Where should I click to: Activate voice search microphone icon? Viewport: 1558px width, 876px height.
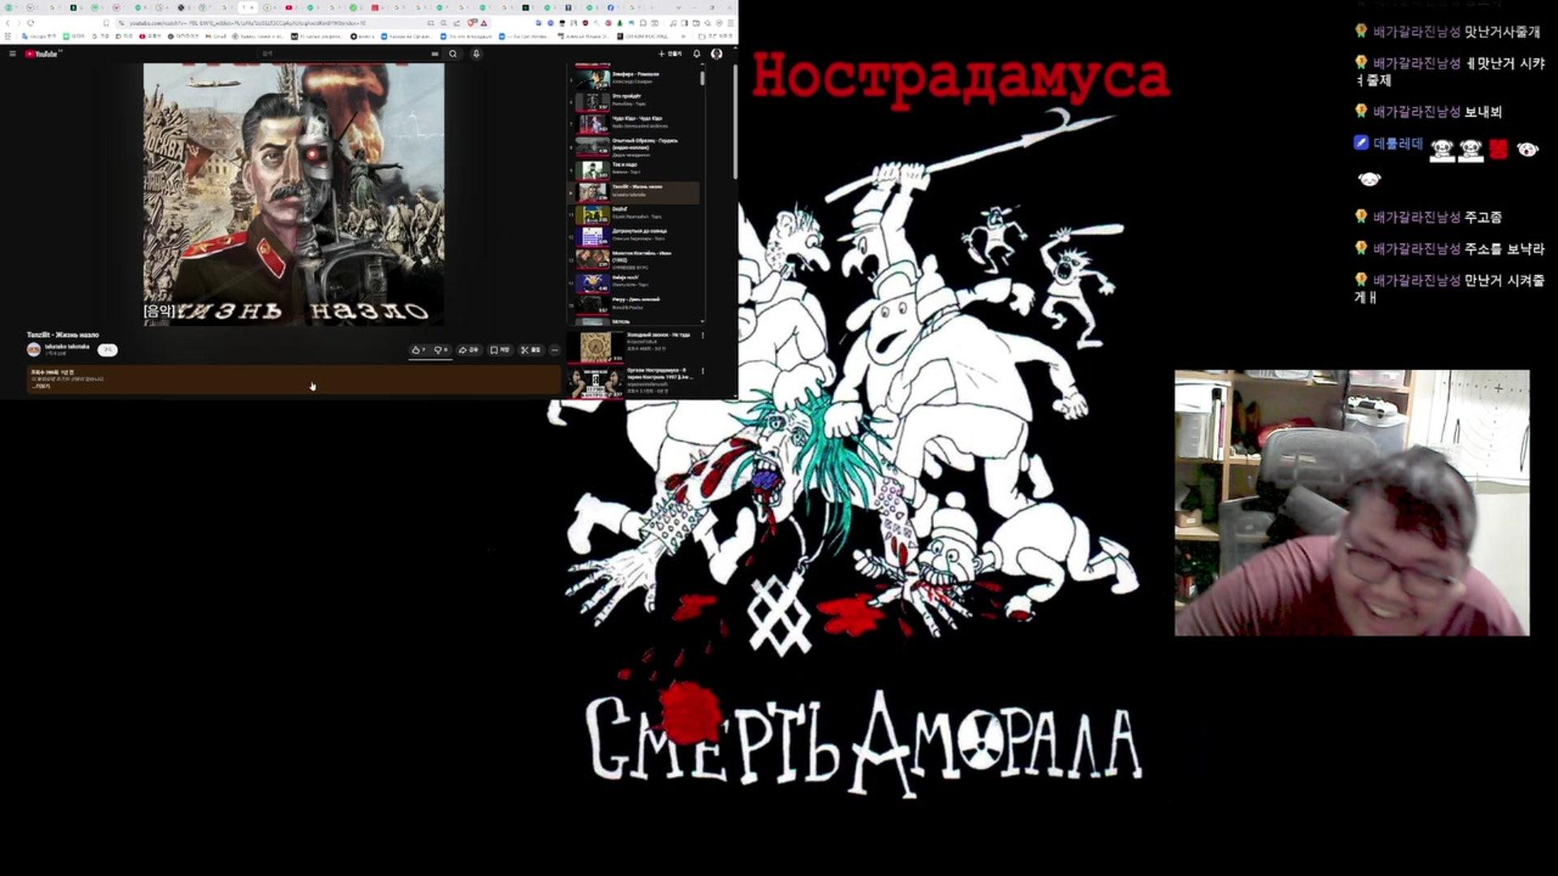tap(476, 54)
